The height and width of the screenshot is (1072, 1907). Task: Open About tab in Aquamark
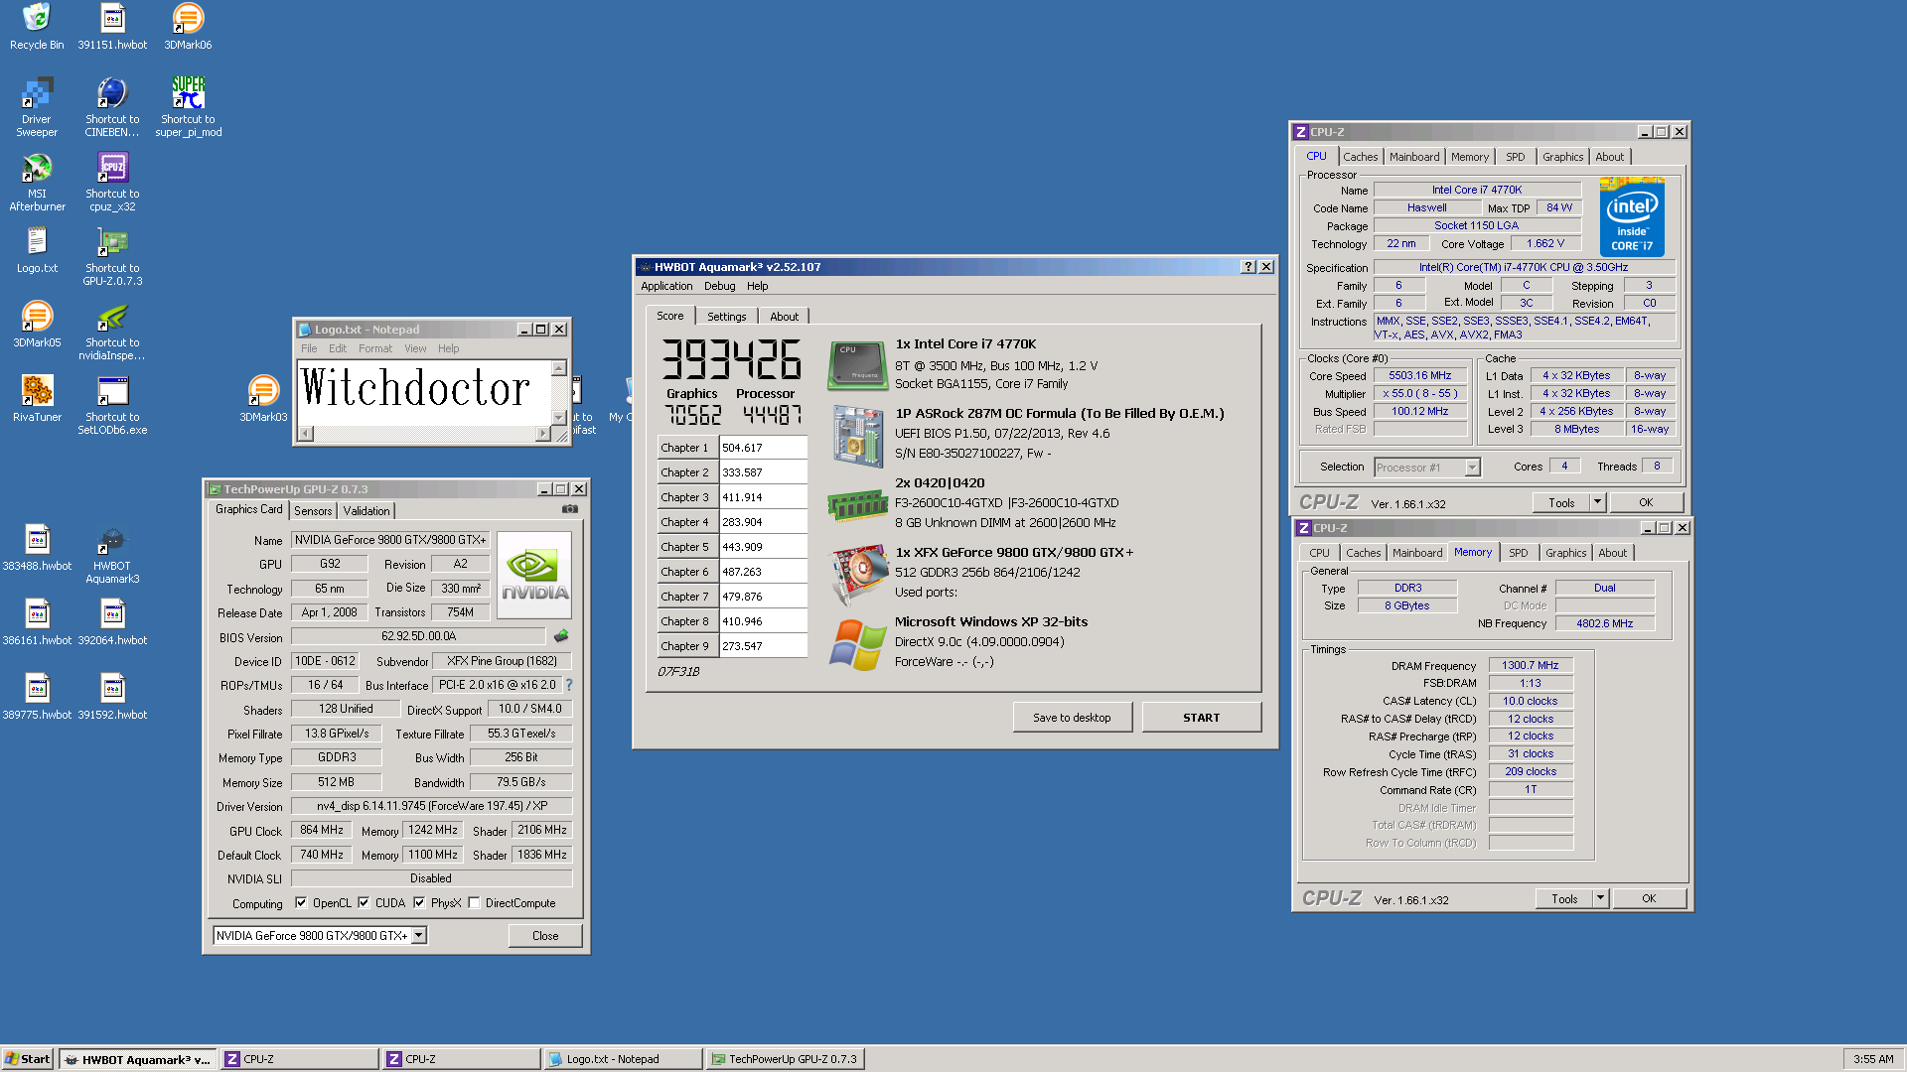784,317
